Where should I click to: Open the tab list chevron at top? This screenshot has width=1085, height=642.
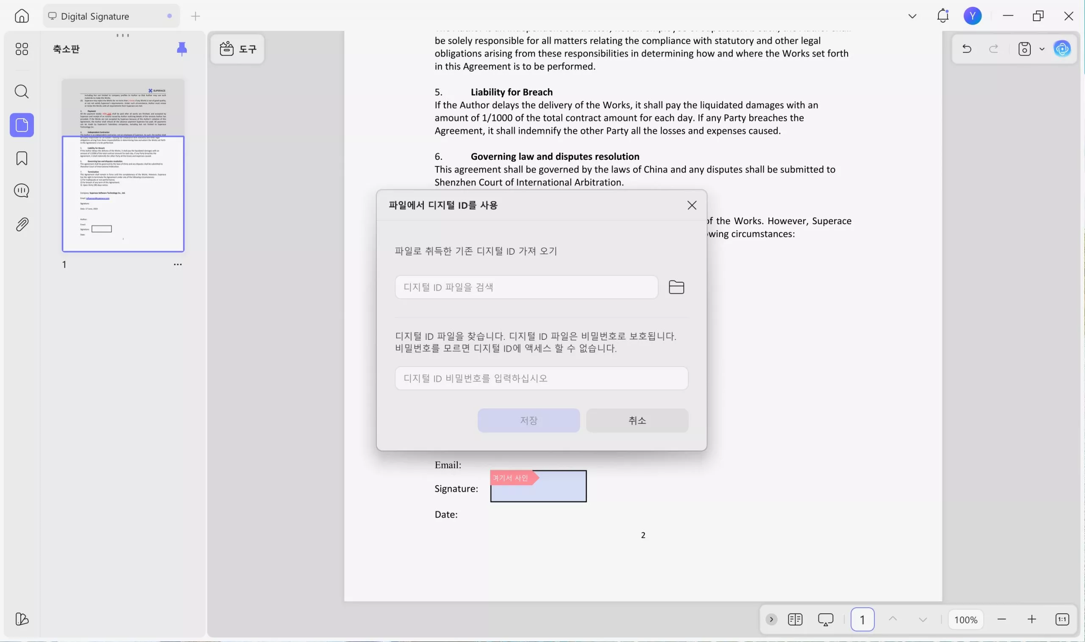pyautogui.click(x=912, y=16)
